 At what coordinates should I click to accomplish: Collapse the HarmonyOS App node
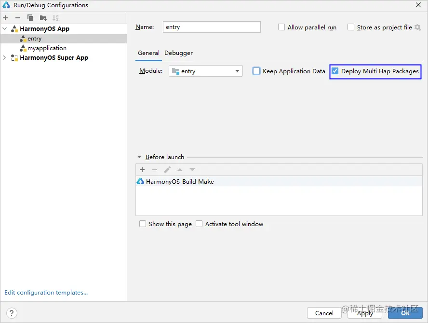pos(5,28)
